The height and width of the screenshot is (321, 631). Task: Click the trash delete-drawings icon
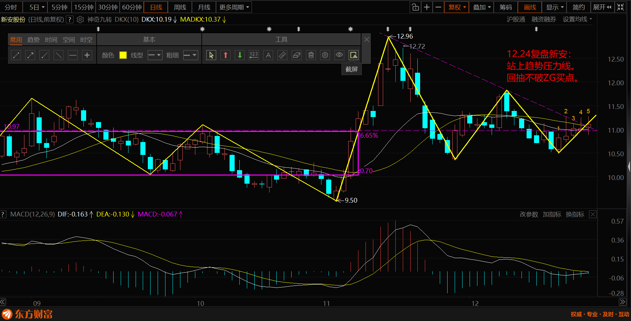point(311,55)
